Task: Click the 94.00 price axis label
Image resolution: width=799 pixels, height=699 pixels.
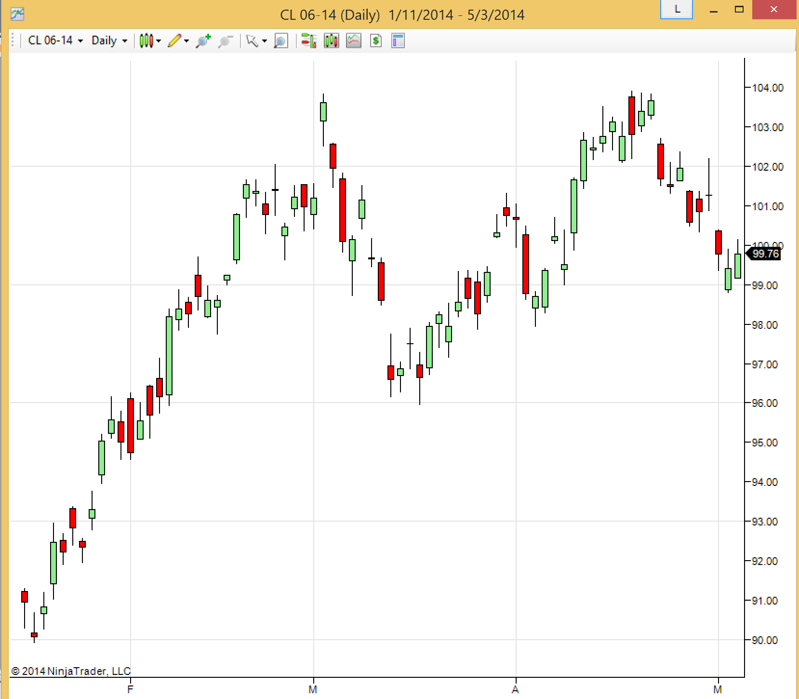Action: (x=765, y=482)
